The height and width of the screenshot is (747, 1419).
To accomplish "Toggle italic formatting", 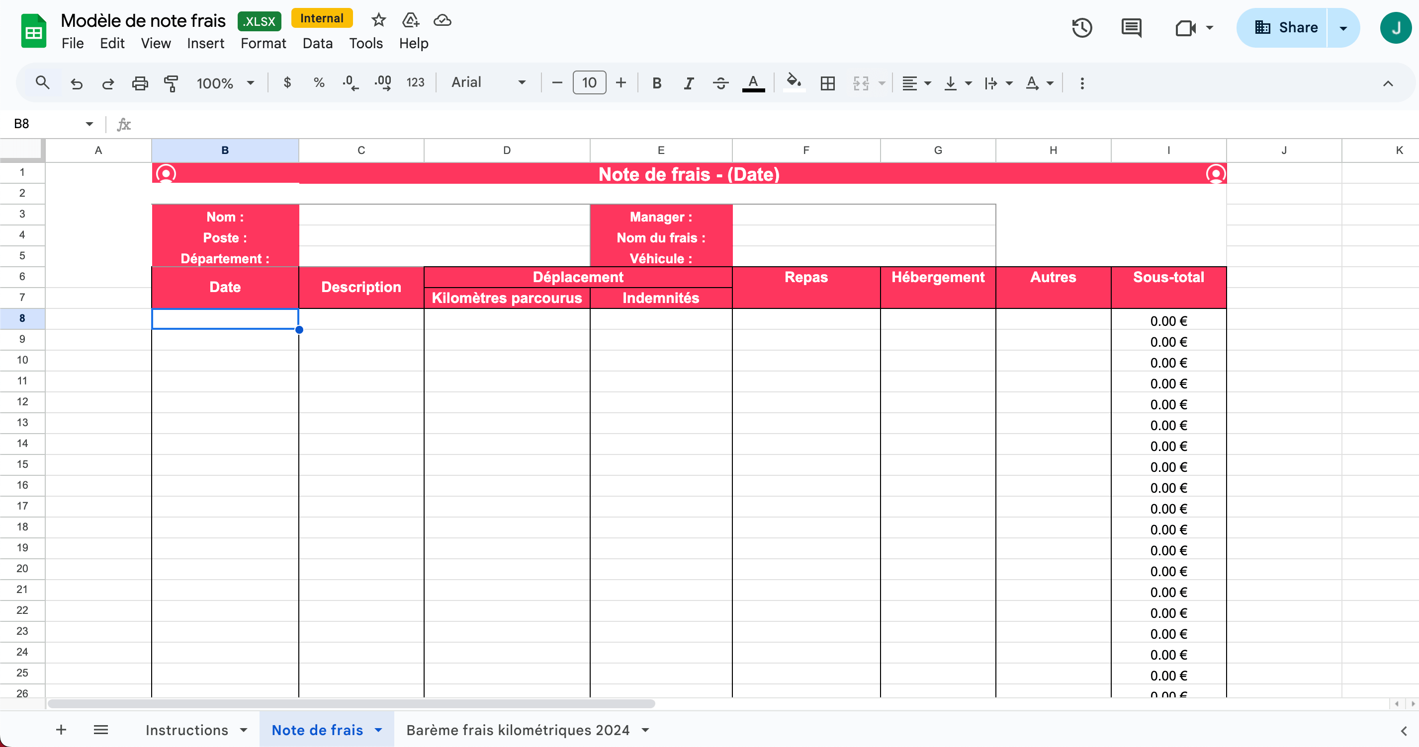I will [x=688, y=83].
